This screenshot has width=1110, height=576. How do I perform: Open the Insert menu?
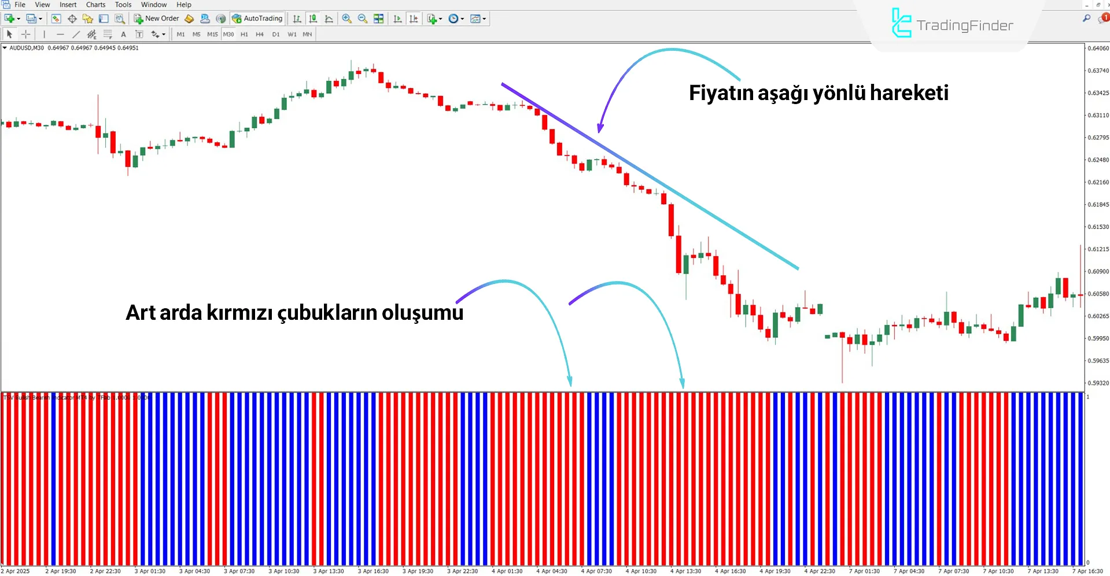pyautogui.click(x=68, y=5)
